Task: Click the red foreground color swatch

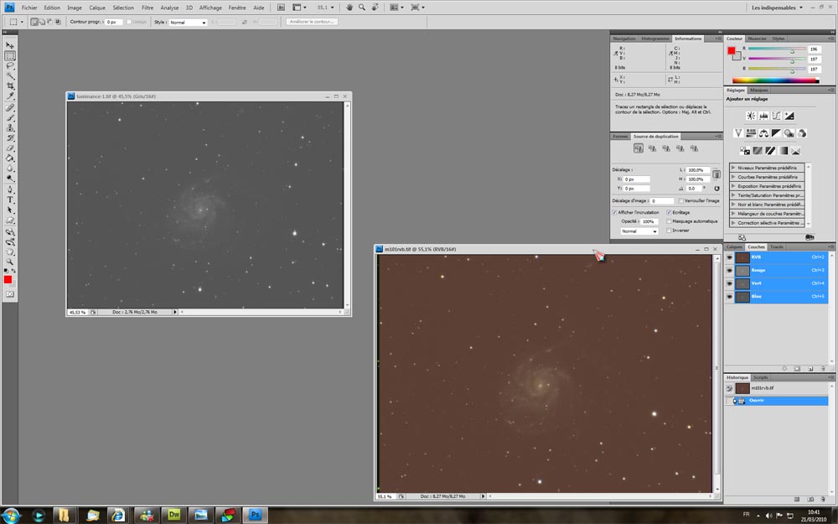Action: (8, 278)
